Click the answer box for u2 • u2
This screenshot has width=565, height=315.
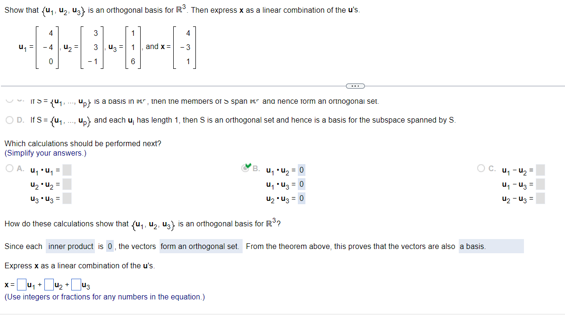pos(66,184)
